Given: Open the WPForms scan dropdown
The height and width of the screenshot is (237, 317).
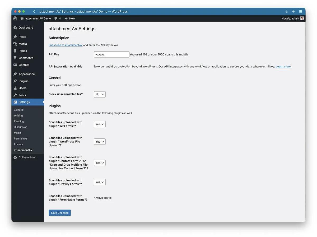Looking at the screenshot, I should coord(100,124).
